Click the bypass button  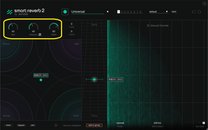click(x=21, y=125)
